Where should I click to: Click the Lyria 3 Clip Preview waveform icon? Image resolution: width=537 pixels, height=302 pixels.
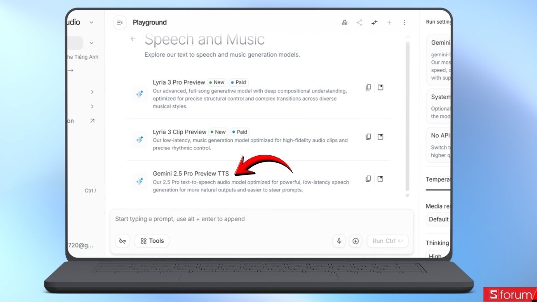[x=140, y=140]
